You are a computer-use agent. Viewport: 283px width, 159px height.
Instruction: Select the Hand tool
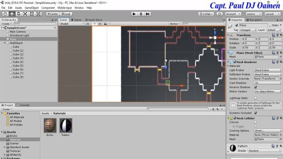5,14
